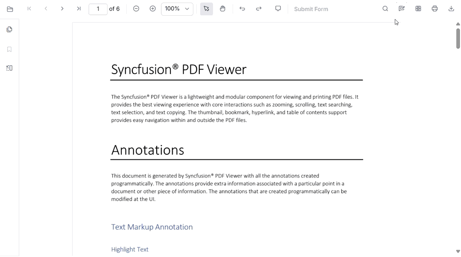Zoom out with the minus icon

[136, 9]
